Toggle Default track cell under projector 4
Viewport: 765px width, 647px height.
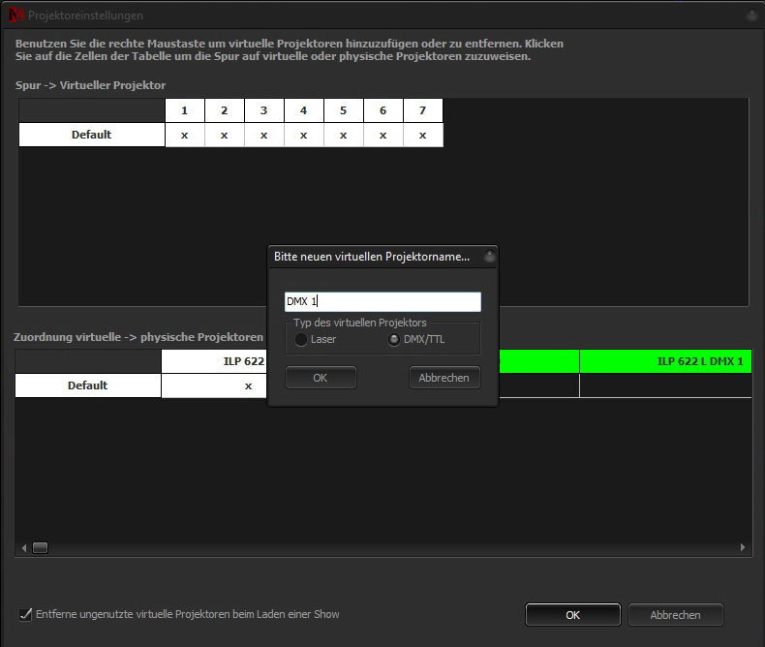click(x=303, y=135)
